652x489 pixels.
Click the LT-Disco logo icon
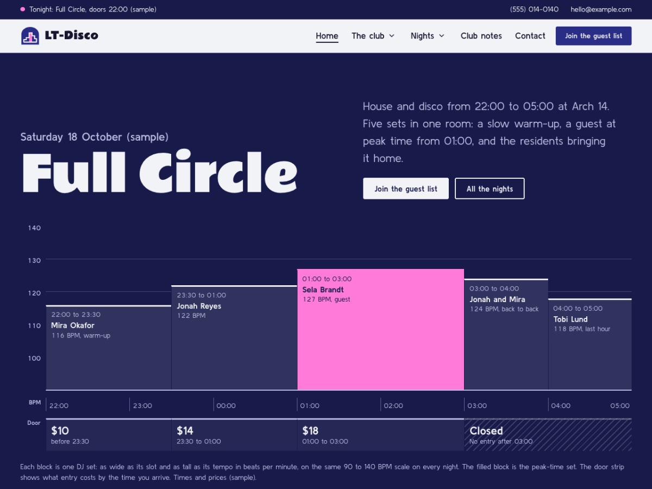(30, 36)
